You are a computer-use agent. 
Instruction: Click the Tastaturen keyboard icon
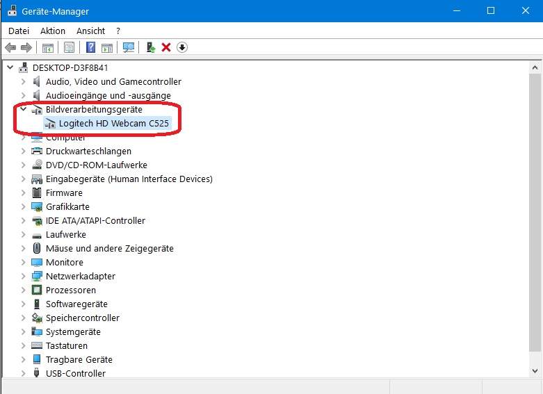pos(37,345)
